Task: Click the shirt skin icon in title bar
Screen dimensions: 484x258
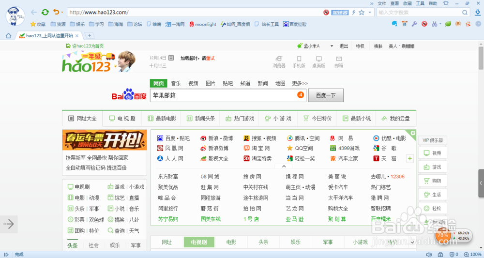Action: click(x=445, y=3)
